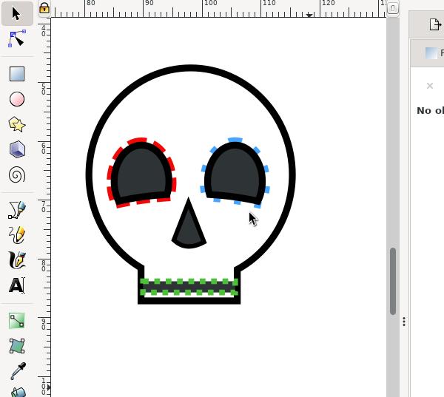The width and height of the screenshot is (444, 397).
Task: Click the X no-paint button in panel
Action: coord(429,86)
